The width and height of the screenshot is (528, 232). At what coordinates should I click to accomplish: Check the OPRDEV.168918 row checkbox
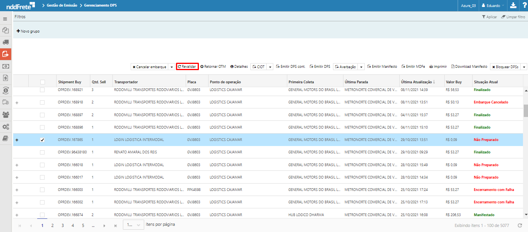pyautogui.click(x=42, y=102)
